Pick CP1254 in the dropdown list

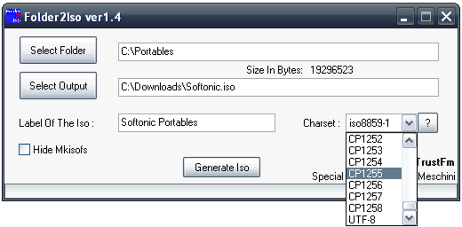click(374, 162)
